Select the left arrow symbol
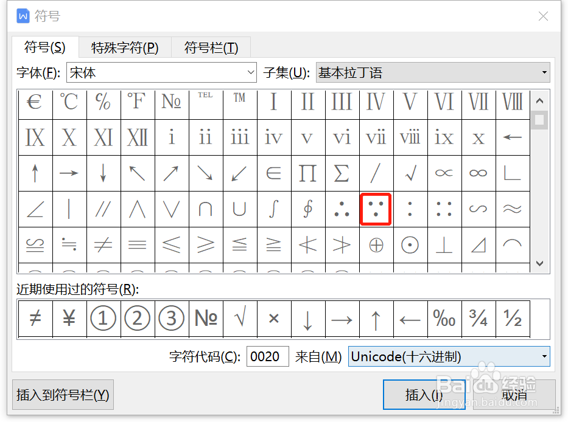568x422 pixels. (x=512, y=138)
